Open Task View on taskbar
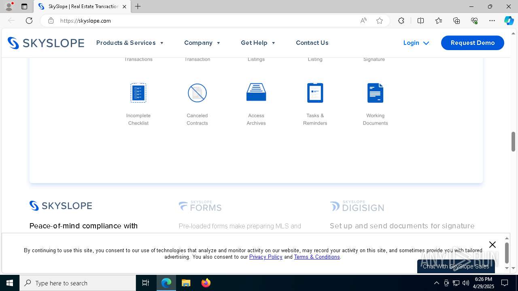This screenshot has height=291, width=518. 146,283
